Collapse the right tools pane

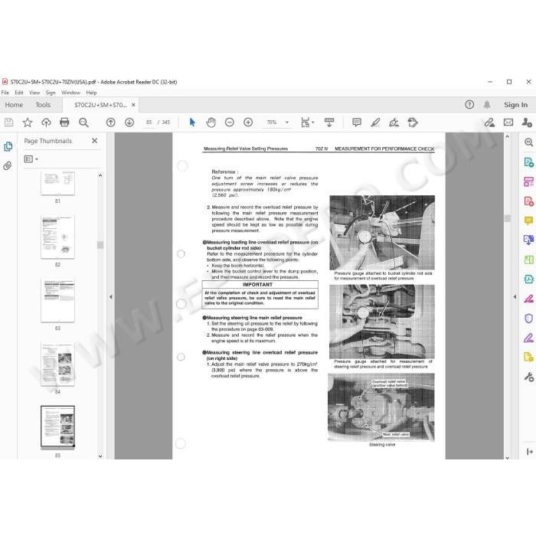[515, 297]
